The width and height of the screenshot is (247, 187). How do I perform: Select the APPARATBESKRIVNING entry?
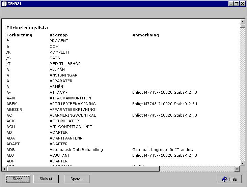[x=73, y=110]
